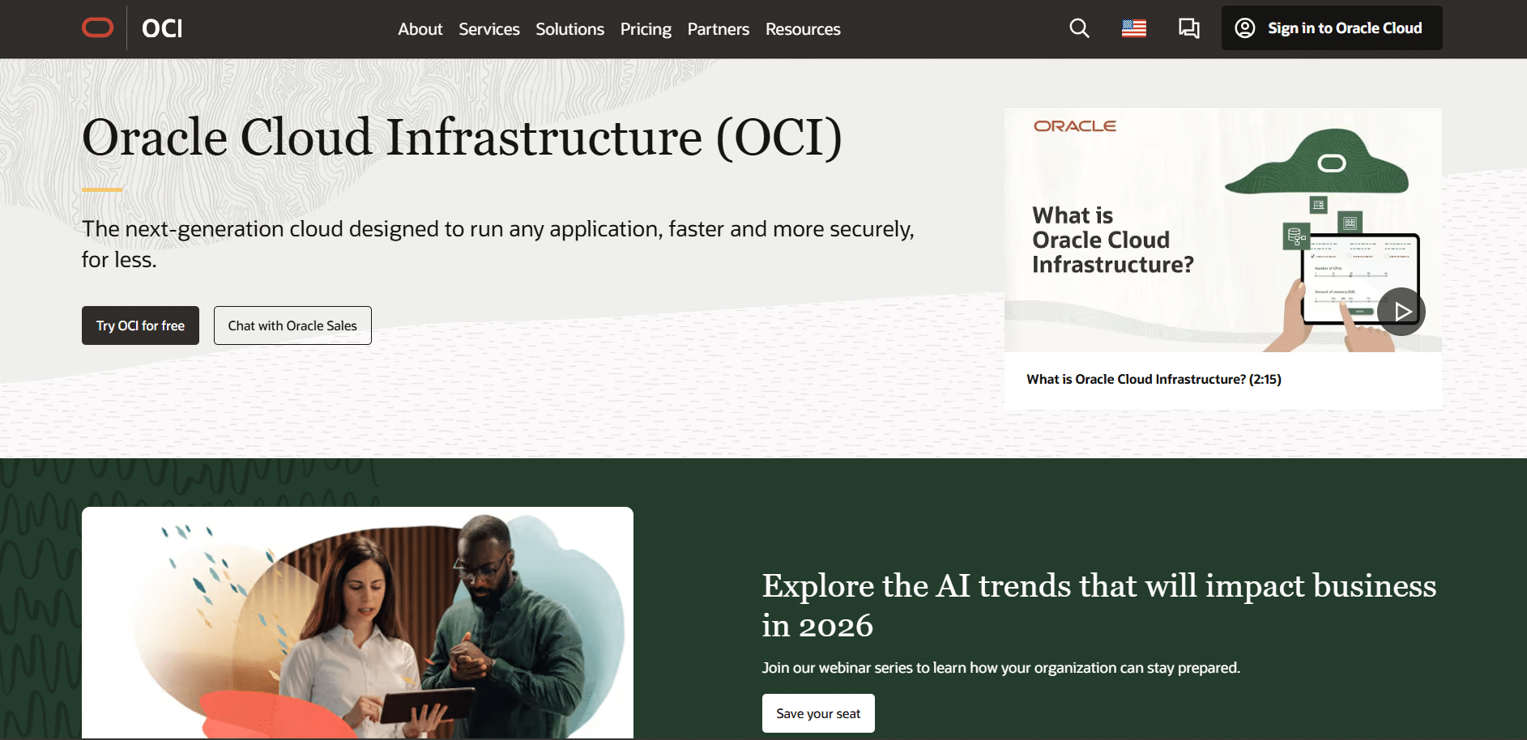The height and width of the screenshot is (740, 1527).
Task: Click the OCI logo next to Oracle icon
Action: (161, 28)
